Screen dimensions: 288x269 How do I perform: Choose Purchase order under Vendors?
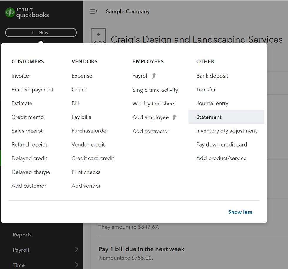[x=90, y=131]
